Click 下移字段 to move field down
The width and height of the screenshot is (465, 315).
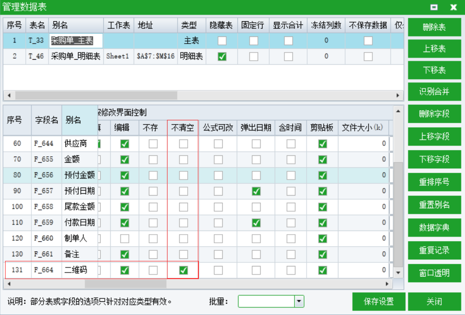434,159
